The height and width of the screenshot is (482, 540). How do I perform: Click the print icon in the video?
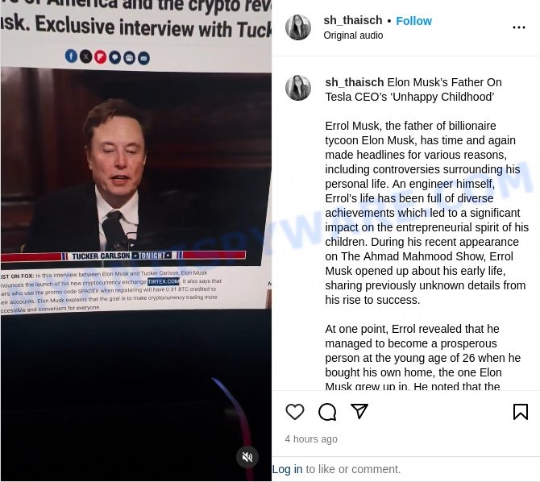click(129, 57)
